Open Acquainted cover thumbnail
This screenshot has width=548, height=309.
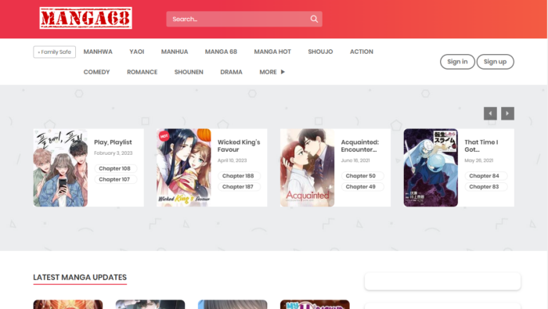coord(307,167)
